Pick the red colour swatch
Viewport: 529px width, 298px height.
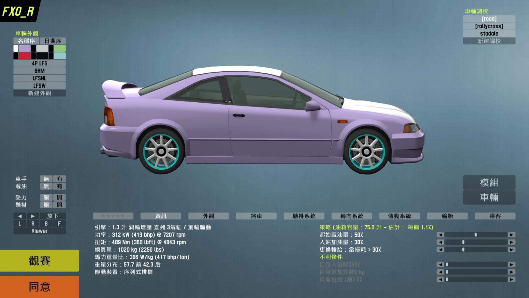25,56
